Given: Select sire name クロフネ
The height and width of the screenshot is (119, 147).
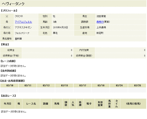Looking at the screenshot, I should pyautogui.click(x=19, y=16).
